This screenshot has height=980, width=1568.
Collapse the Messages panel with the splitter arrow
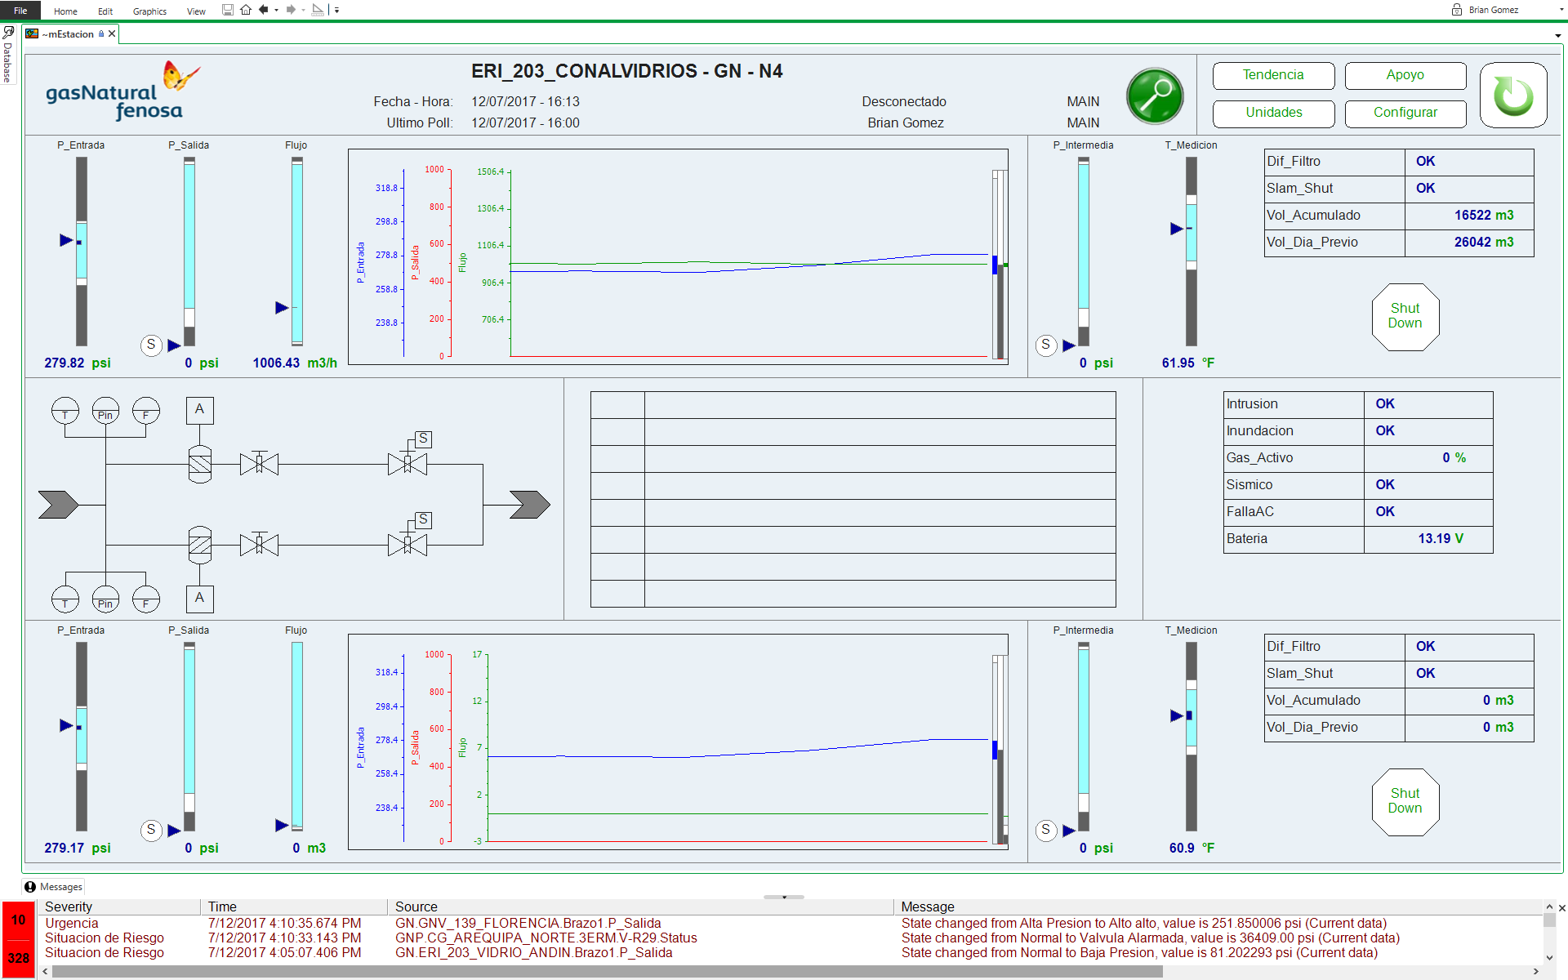click(784, 897)
